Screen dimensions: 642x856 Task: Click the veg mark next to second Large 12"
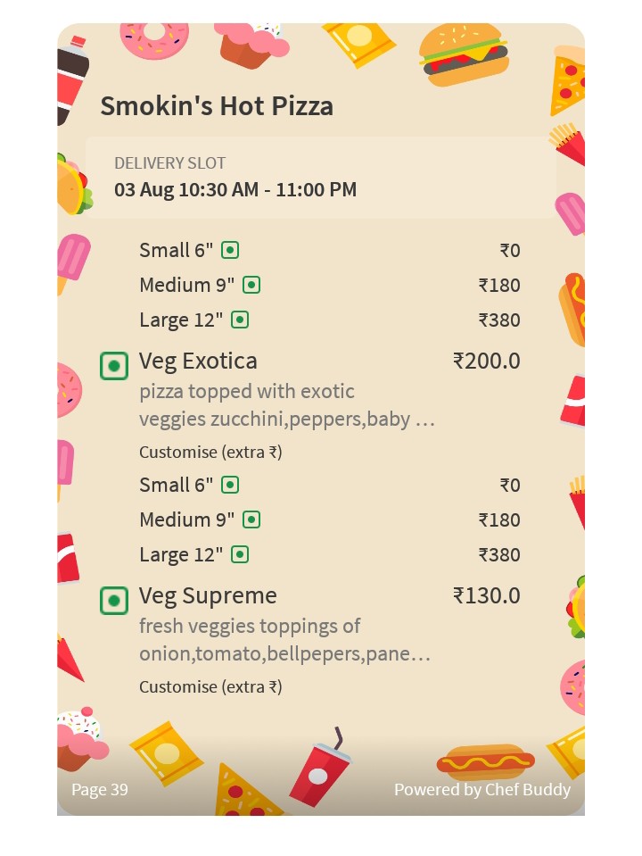(x=240, y=554)
